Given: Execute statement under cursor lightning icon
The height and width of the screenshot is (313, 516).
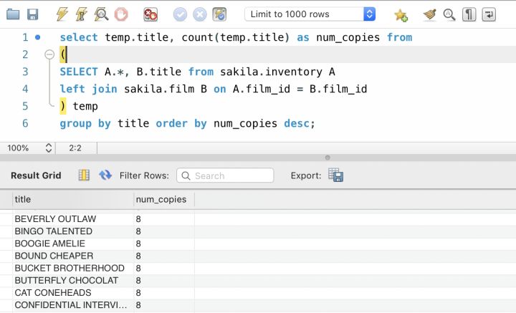Looking at the screenshot, I should (x=81, y=14).
